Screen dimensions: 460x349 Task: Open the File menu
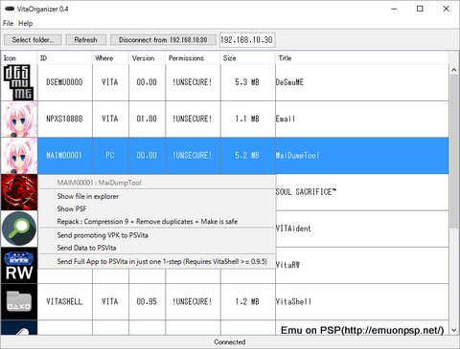pos(8,23)
